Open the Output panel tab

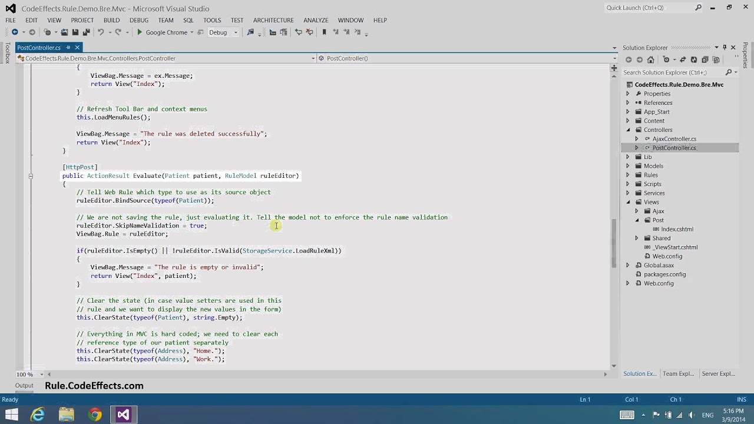click(24, 386)
